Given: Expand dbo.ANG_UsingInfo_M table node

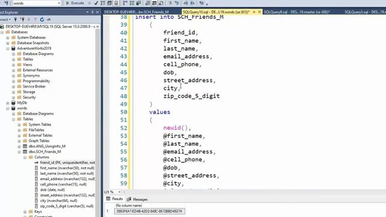Looking at the screenshot, I should pyautogui.click(x=19, y=146).
